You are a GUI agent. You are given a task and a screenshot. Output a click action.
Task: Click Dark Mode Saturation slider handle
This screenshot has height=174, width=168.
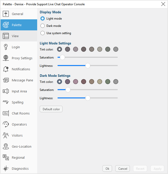pos(68,90)
